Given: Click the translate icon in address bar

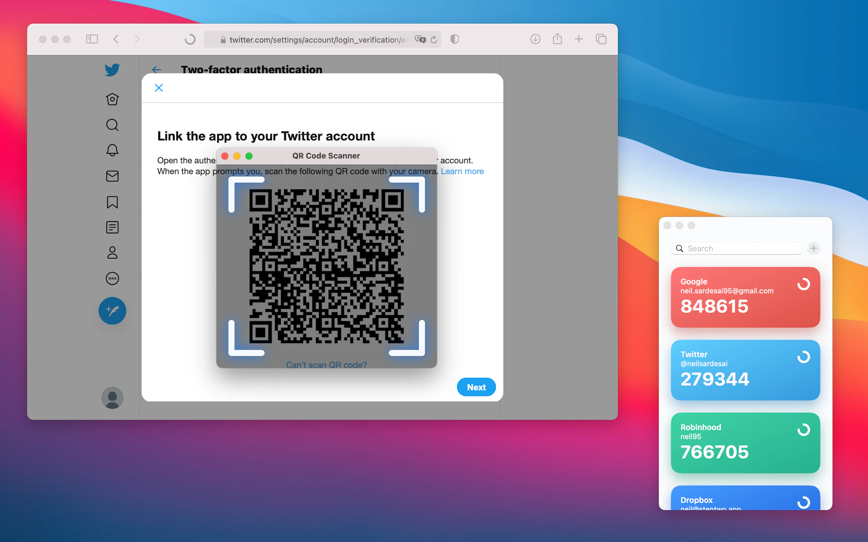Looking at the screenshot, I should pyautogui.click(x=420, y=39).
